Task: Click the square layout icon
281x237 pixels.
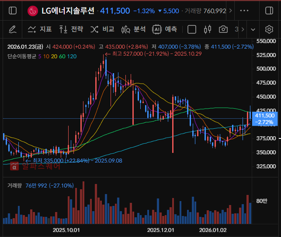Action: (191, 29)
